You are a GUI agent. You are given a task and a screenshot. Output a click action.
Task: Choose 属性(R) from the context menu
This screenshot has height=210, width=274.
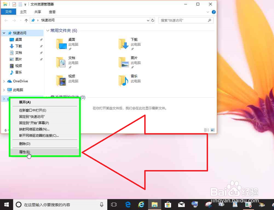point(24,151)
